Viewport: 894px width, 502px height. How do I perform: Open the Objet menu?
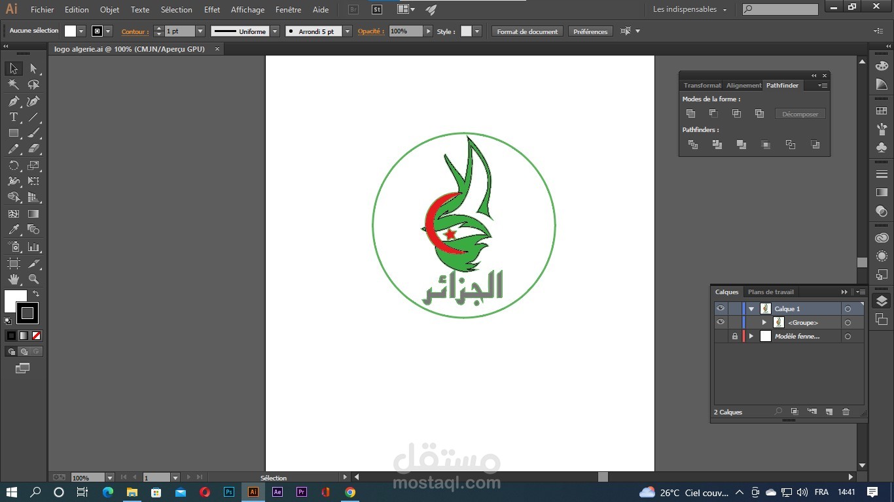[109, 10]
